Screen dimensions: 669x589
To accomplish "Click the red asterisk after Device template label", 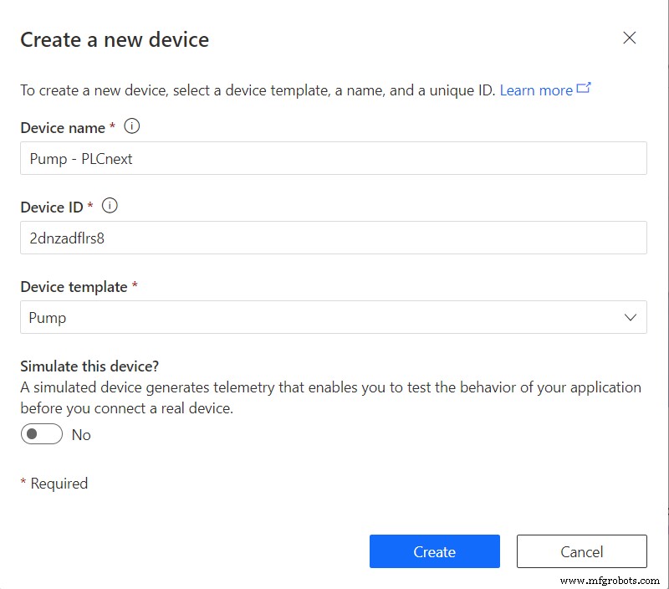I will [x=134, y=286].
